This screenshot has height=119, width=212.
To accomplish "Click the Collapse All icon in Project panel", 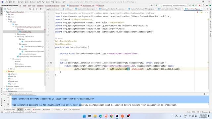I will [x=37, y=9].
